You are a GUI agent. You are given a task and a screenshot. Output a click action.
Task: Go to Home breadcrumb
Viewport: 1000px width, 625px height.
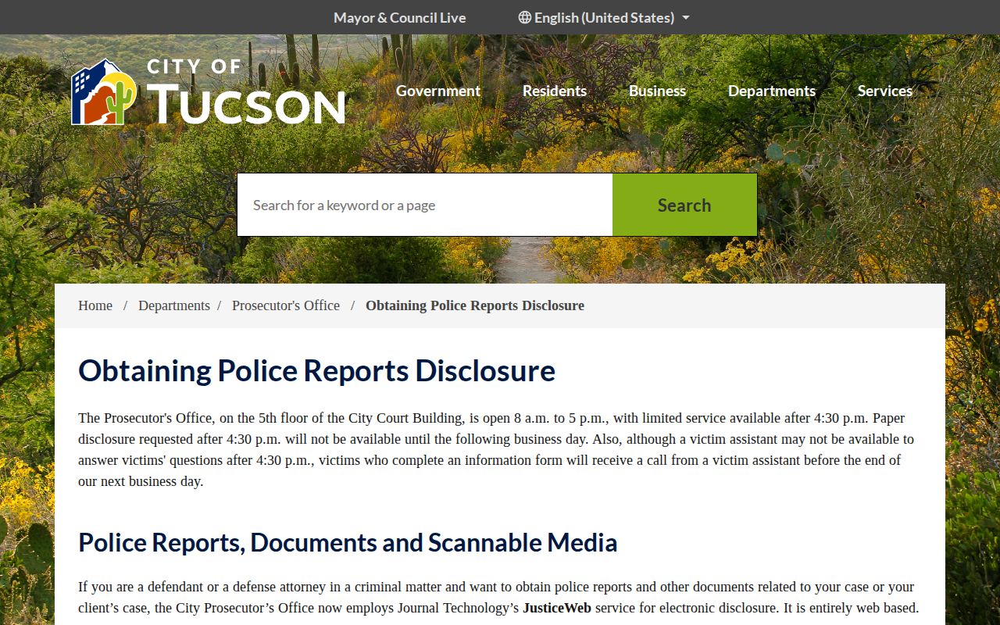click(95, 305)
